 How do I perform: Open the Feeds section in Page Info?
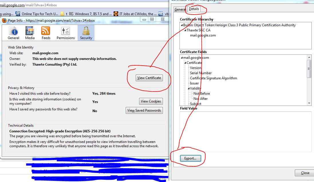point(46,33)
